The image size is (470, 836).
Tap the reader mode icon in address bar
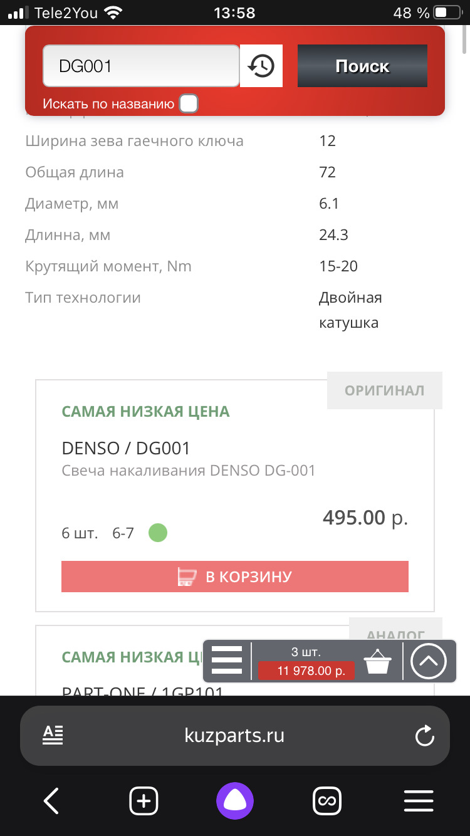coord(53,735)
